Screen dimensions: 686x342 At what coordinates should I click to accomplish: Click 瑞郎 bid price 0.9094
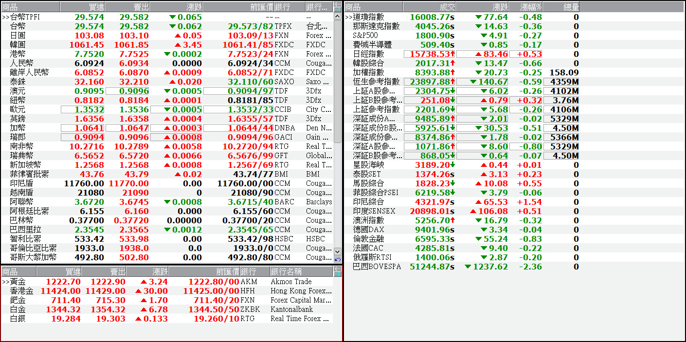(x=82, y=137)
